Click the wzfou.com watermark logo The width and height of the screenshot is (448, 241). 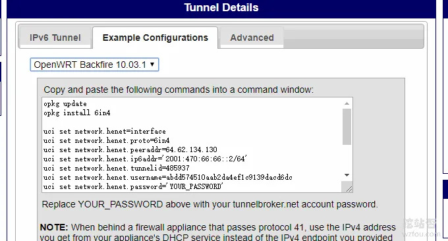point(422,228)
